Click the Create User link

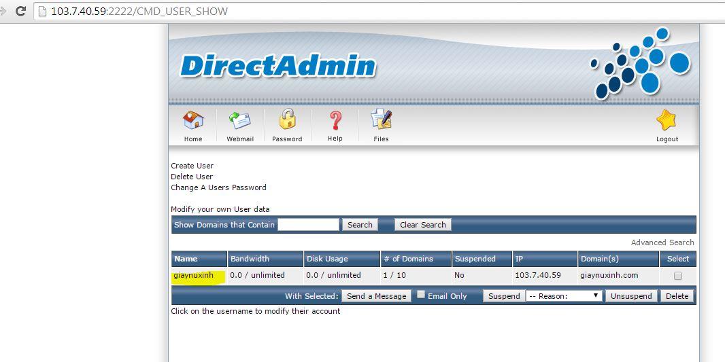click(x=192, y=166)
